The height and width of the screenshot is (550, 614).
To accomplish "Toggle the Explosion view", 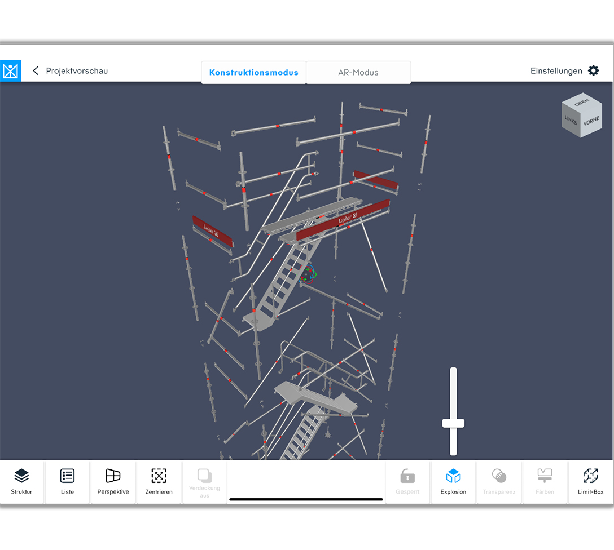I will [x=453, y=482].
